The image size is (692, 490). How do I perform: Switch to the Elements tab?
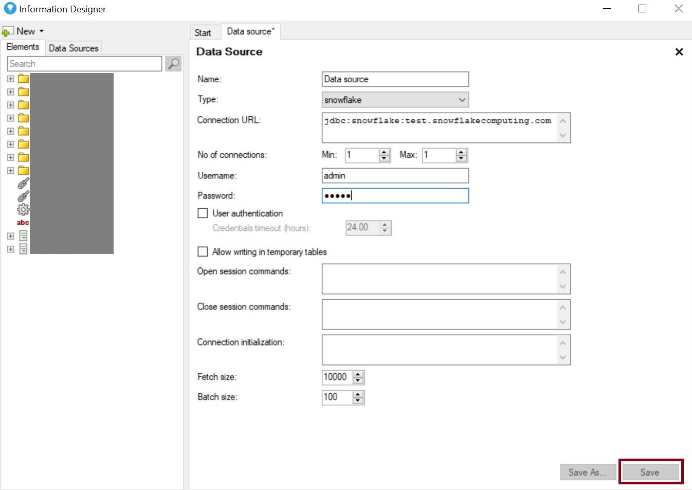coord(23,47)
